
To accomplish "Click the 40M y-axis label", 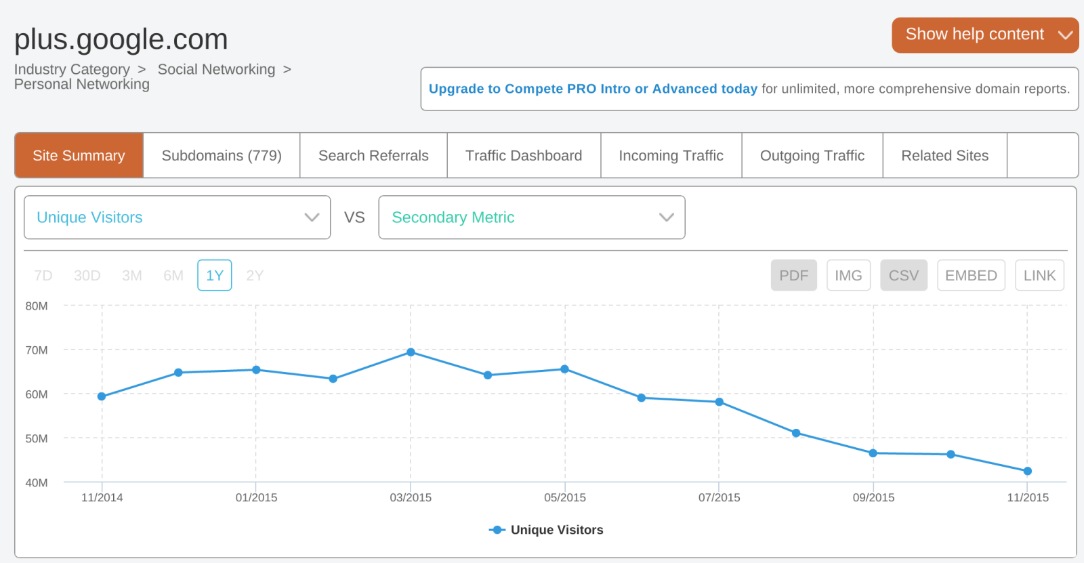I will coord(37,483).
